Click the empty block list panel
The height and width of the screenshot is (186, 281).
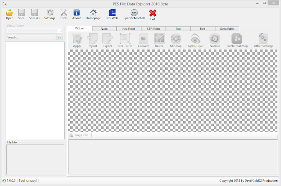click(x=35, y=90)
